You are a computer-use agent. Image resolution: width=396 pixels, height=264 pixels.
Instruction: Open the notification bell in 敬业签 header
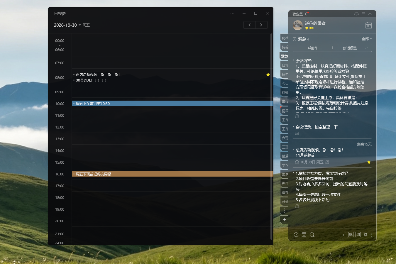point(307,14)
